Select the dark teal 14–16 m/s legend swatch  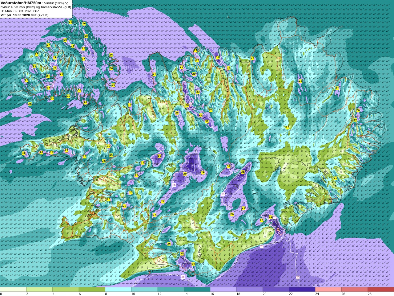[197, 290]
